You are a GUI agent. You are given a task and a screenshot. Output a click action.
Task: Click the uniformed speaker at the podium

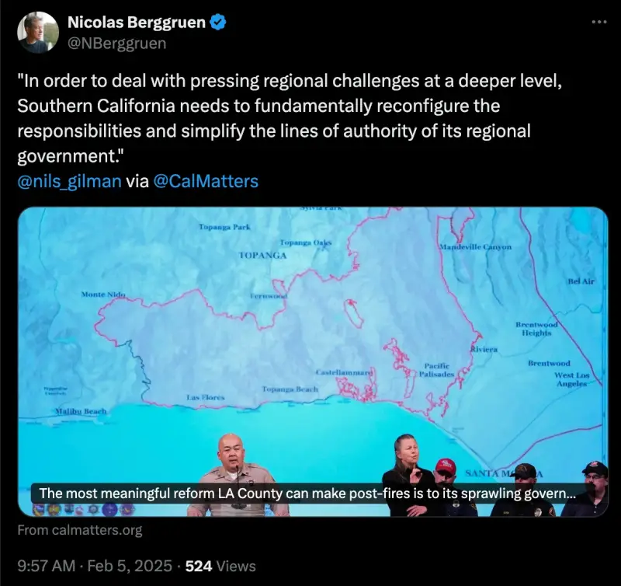point(237,476)
